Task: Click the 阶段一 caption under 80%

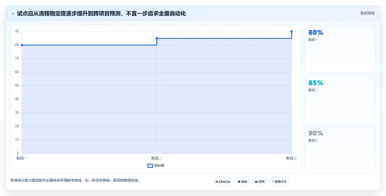Action: 313,40
